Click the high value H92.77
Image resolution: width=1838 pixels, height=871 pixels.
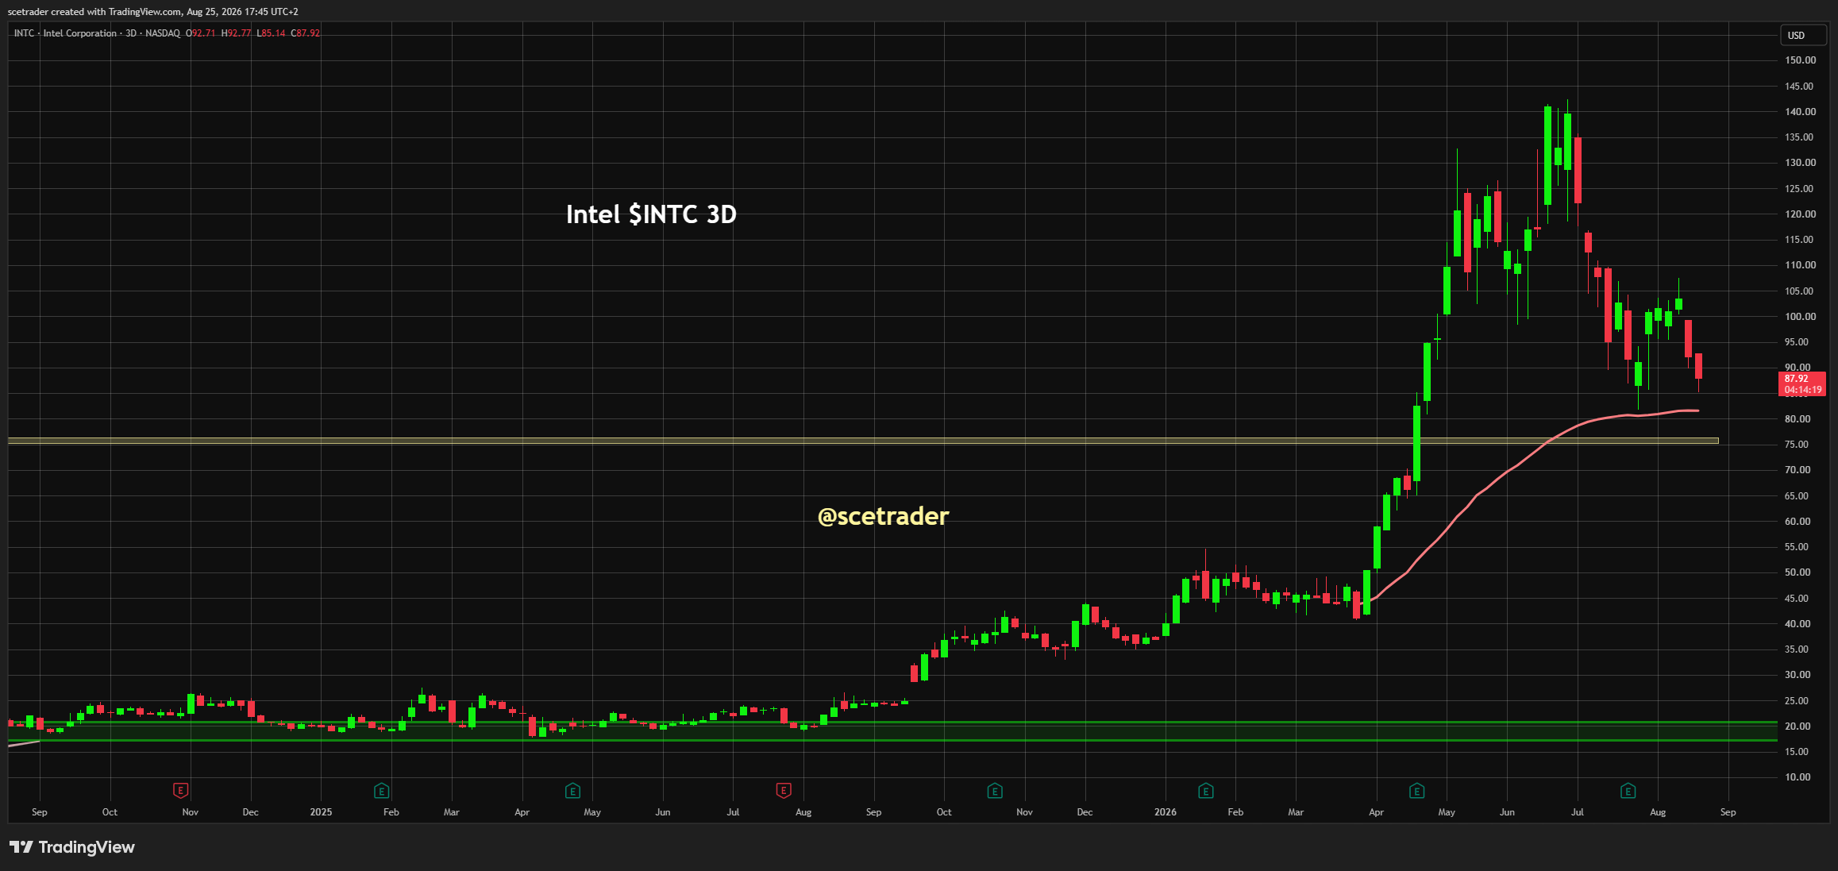pyautogui.click(x=236, y=33)
